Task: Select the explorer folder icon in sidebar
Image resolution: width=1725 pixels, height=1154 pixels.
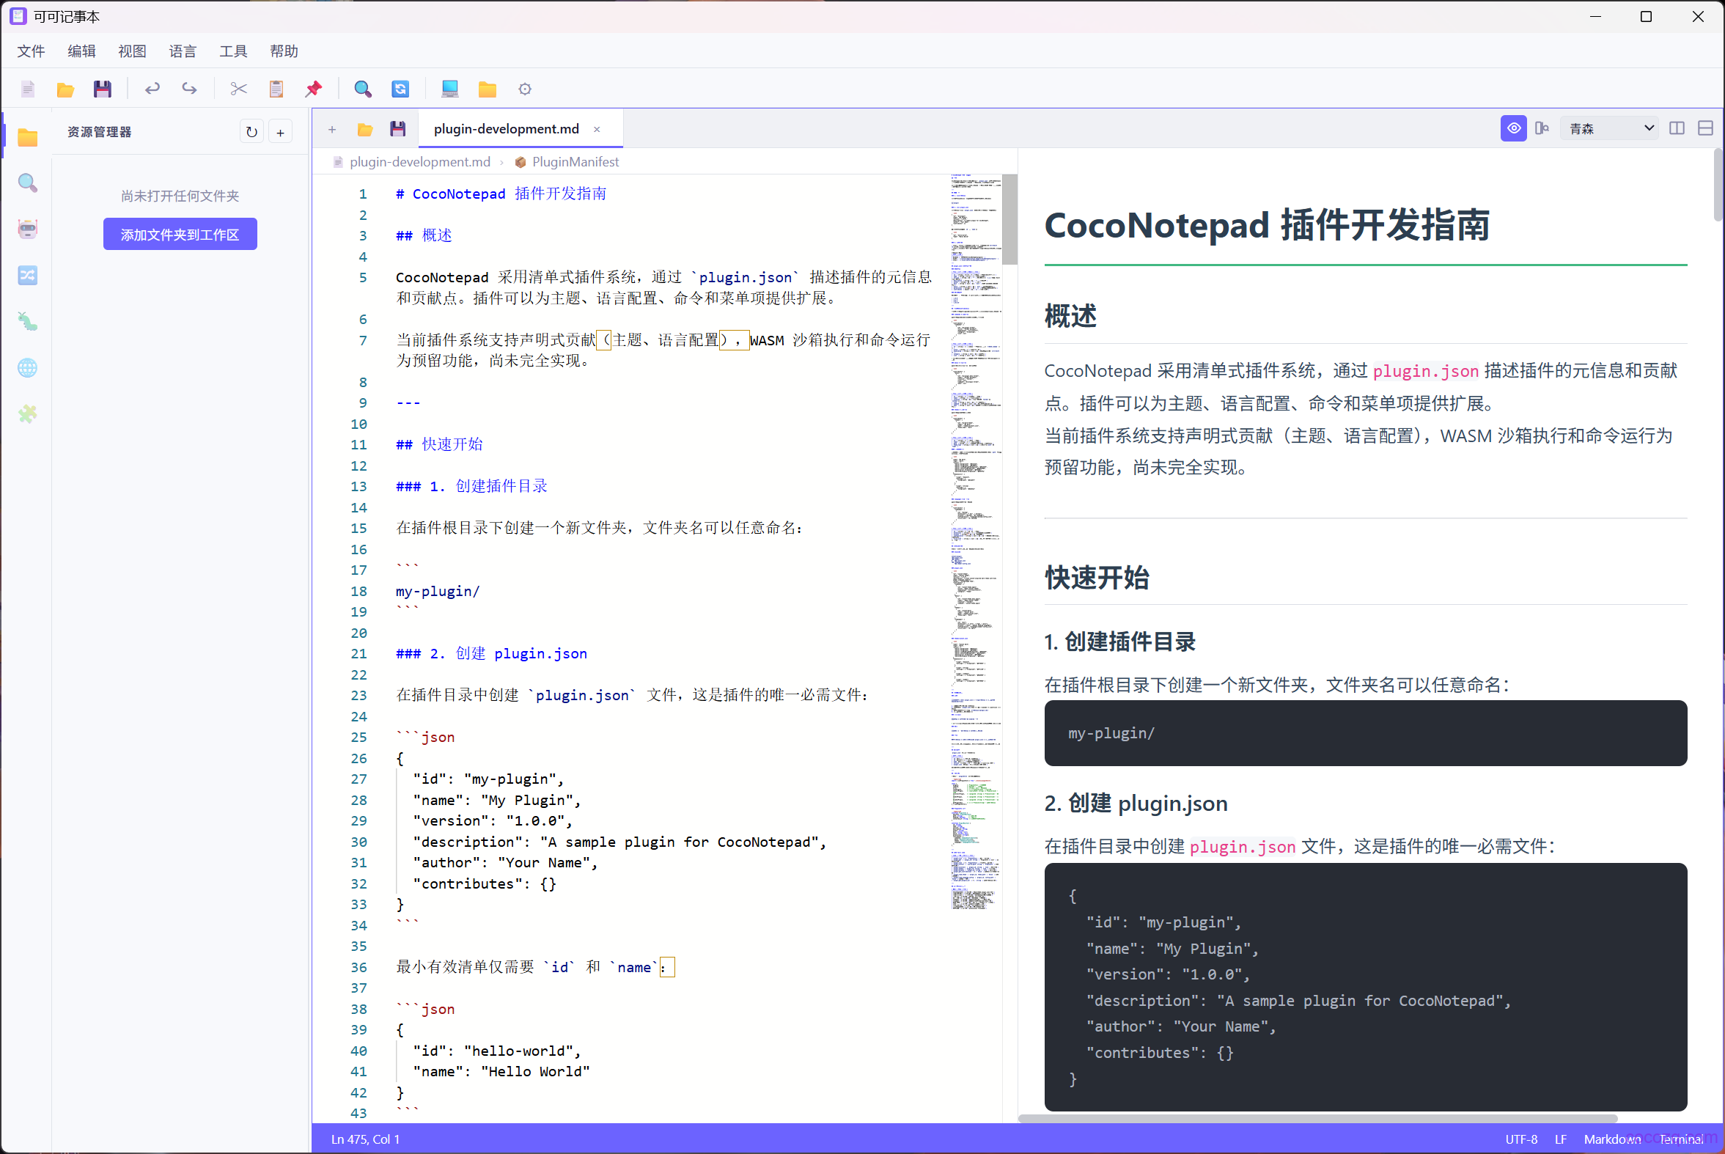Action: (28, 137)
